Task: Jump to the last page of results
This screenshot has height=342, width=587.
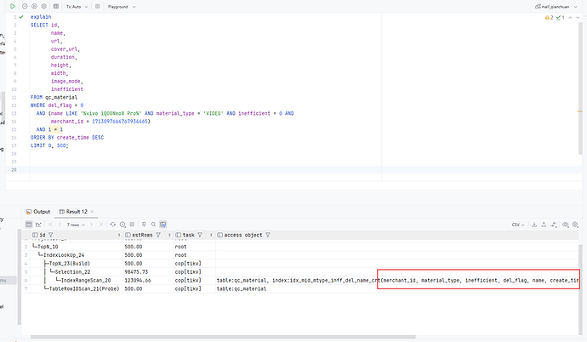Action: (x=100, y=225)
